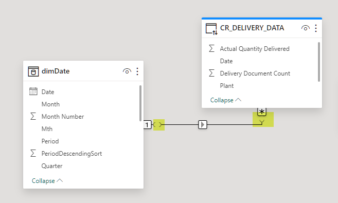Screen dimensions: 338x203
Task: Select the dimDate table title
Action: tap(56, 71)
